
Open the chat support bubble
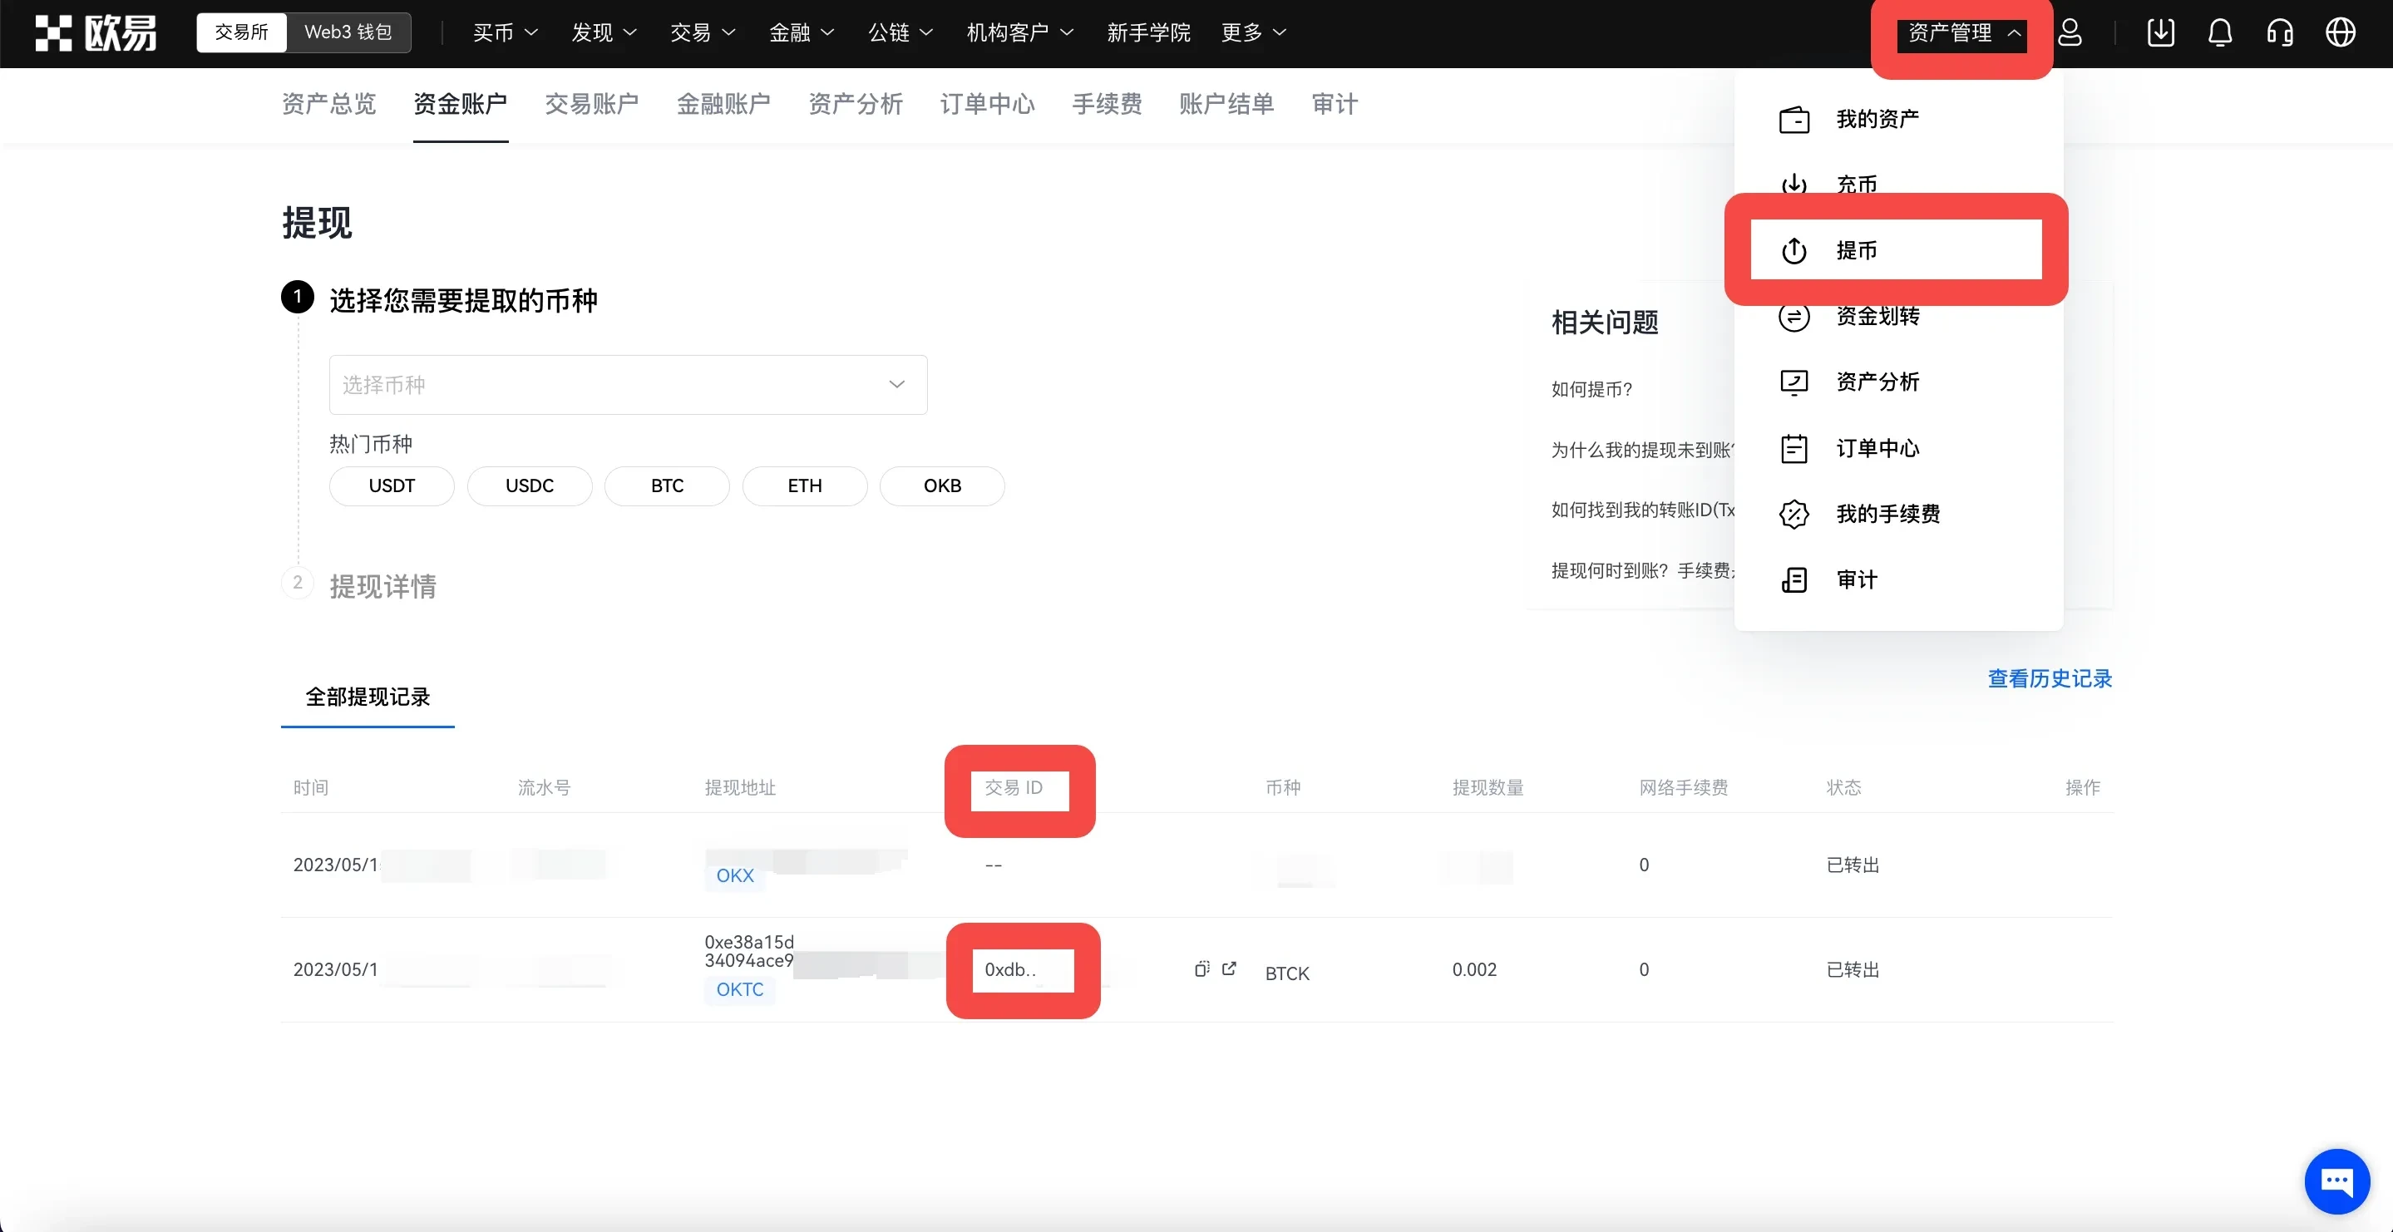(2336, 1181)
